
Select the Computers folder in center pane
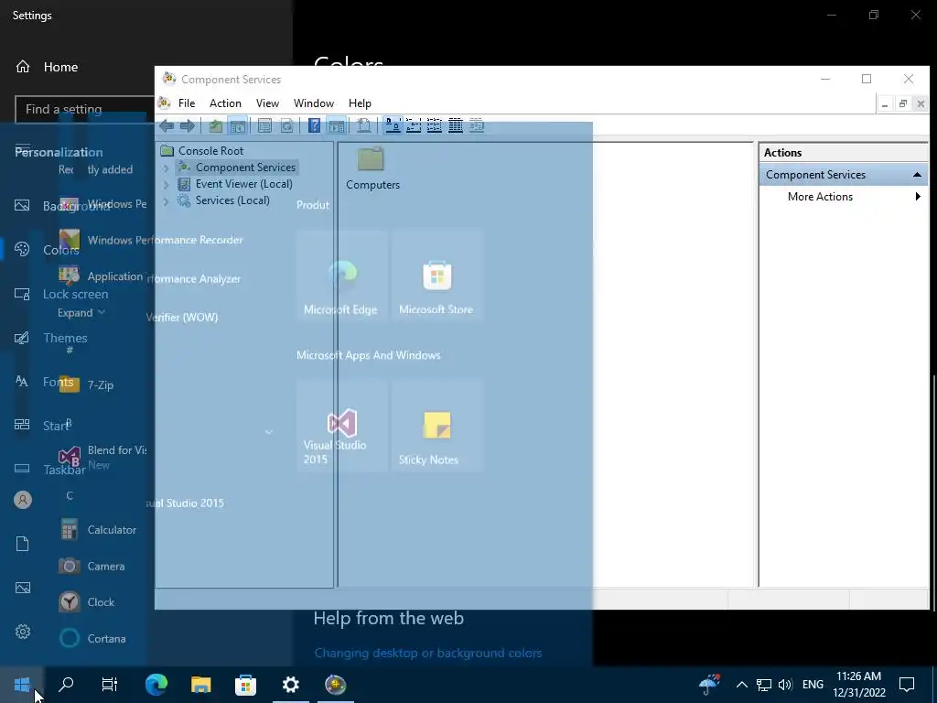click(x=372, y=169)
